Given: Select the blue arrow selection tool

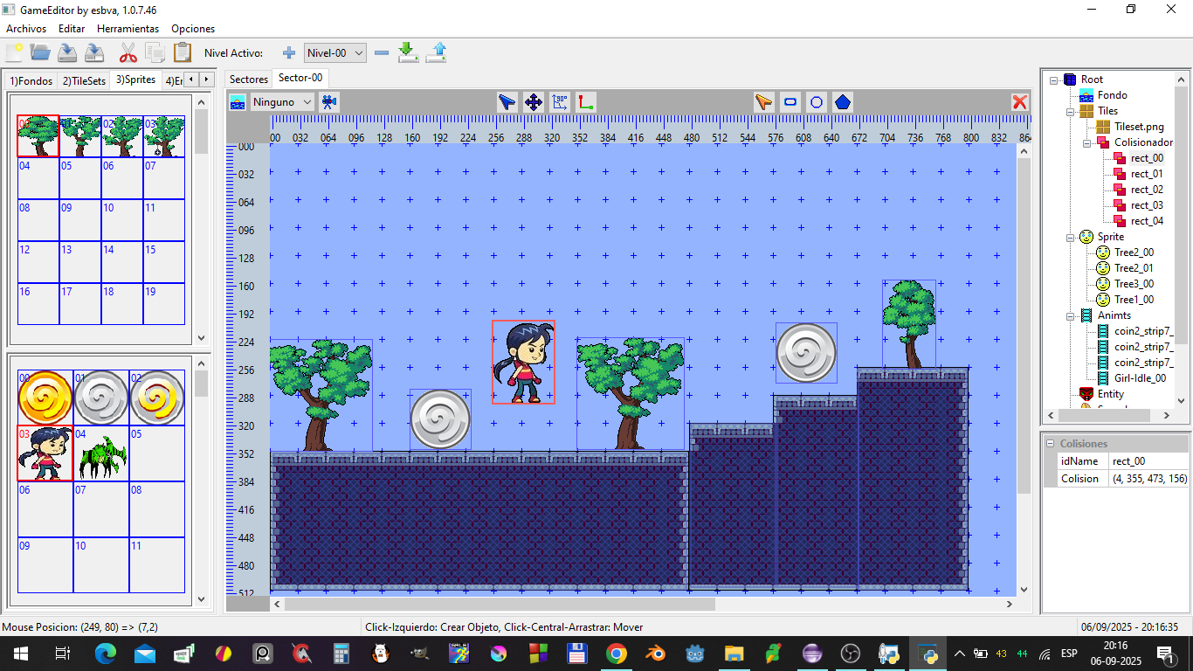Looking at the screenshot, I should pyautogui.click(x=507, y=102).
